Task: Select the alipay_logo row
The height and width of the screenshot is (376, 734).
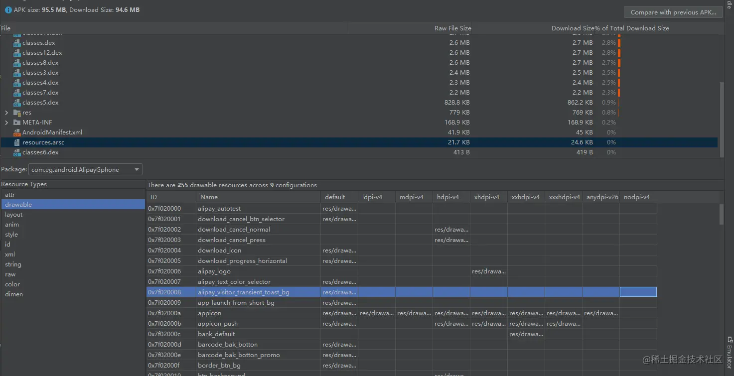Action: pos(402,271)
